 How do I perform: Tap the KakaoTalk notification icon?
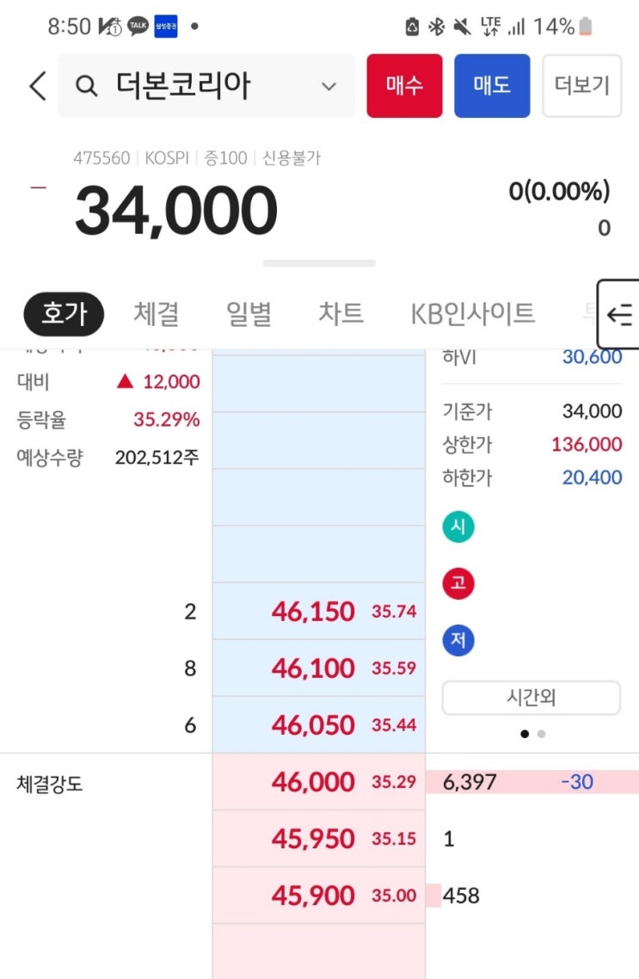138,27
